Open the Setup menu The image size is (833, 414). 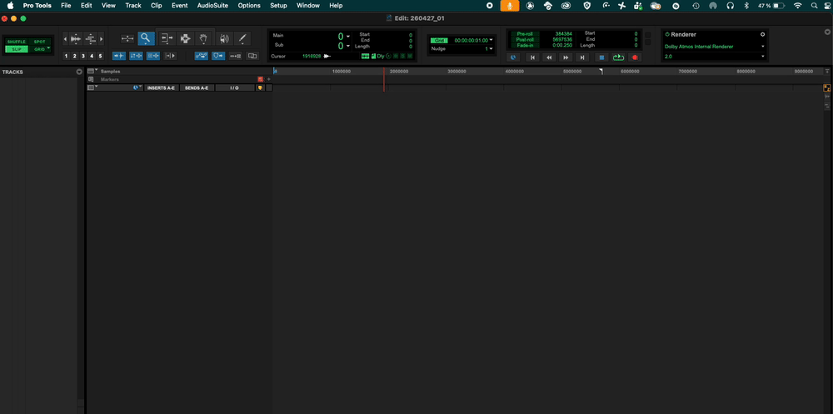coord(278,5)
